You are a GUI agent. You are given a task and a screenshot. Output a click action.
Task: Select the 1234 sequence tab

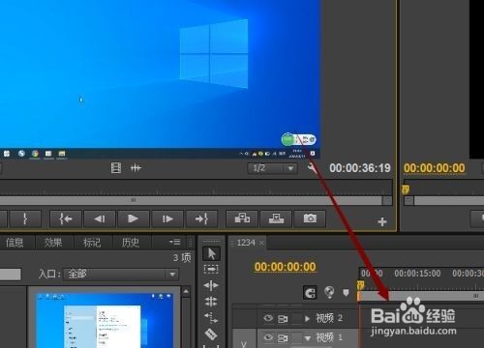pyautogui.click(x=246, y=243)
